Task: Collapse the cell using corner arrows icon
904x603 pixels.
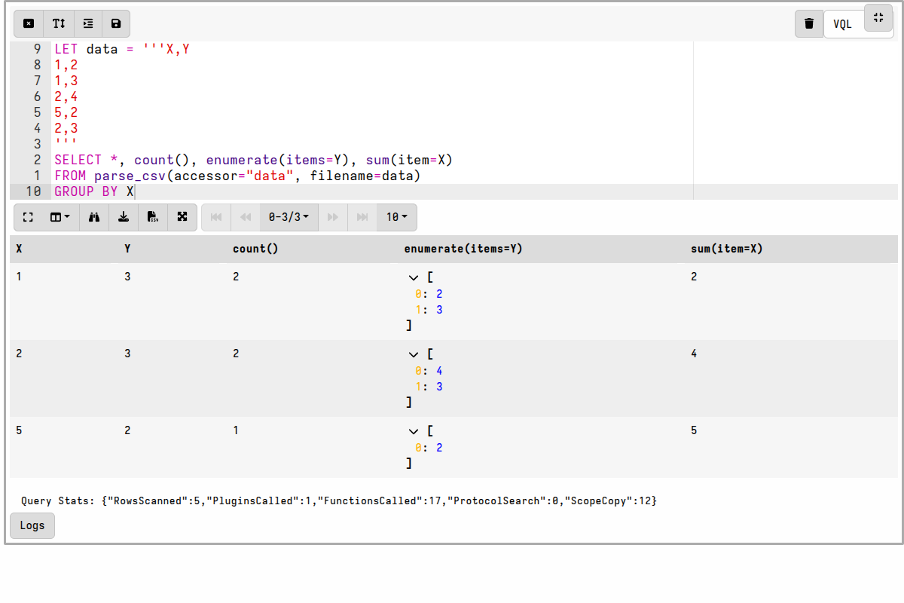Action: point(878,19)
